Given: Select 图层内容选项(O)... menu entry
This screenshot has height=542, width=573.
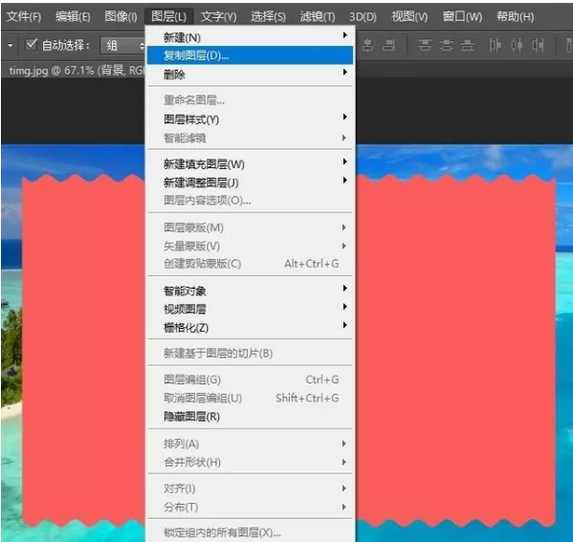Looking at the screenshot, I should [250, 200].
